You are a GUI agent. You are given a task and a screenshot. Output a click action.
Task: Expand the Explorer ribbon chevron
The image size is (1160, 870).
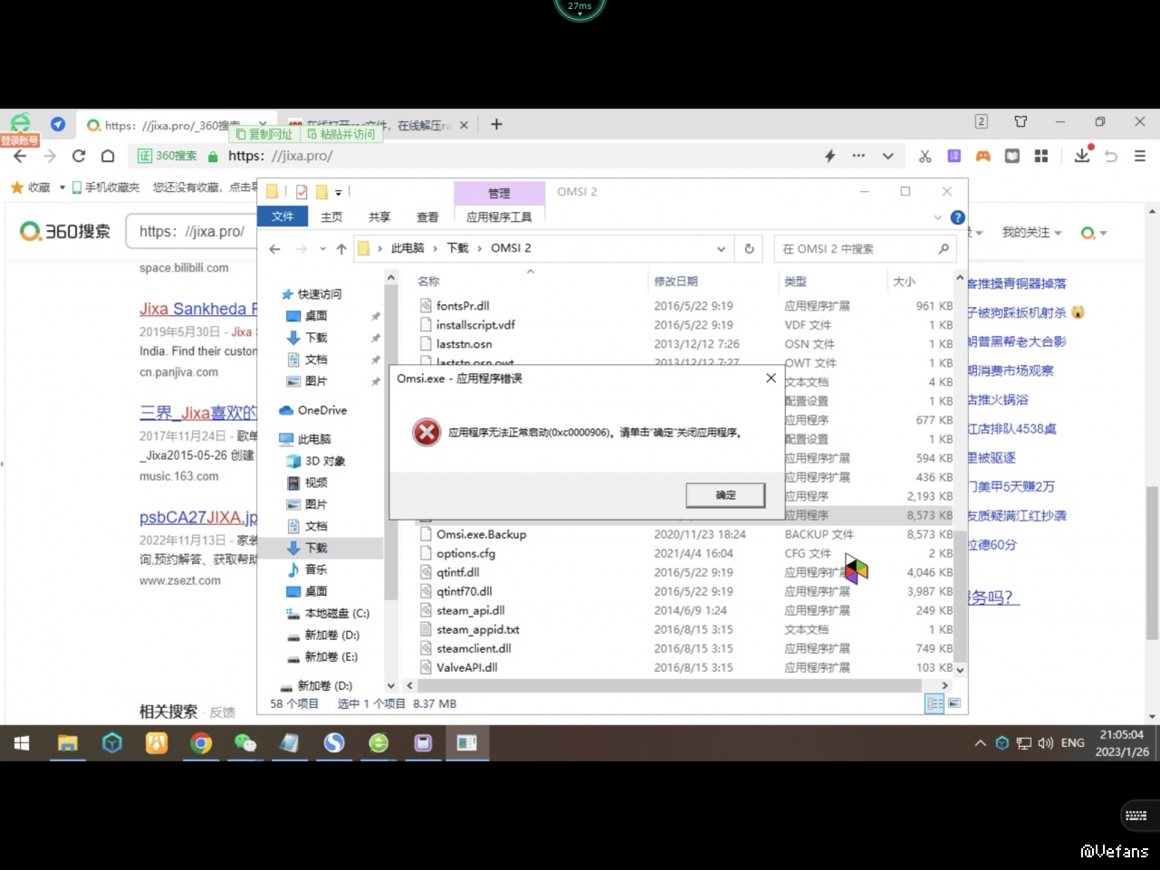coord(938,217)
